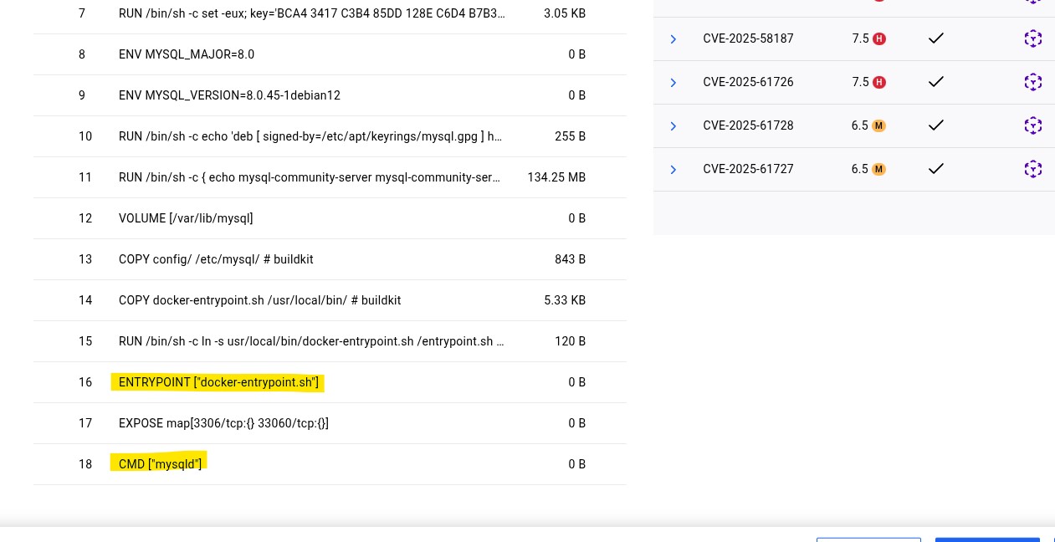Click the purple package icon beside CVE-2025-61727
This screenshot has width=1055, height=542.
click(1032, 169)
